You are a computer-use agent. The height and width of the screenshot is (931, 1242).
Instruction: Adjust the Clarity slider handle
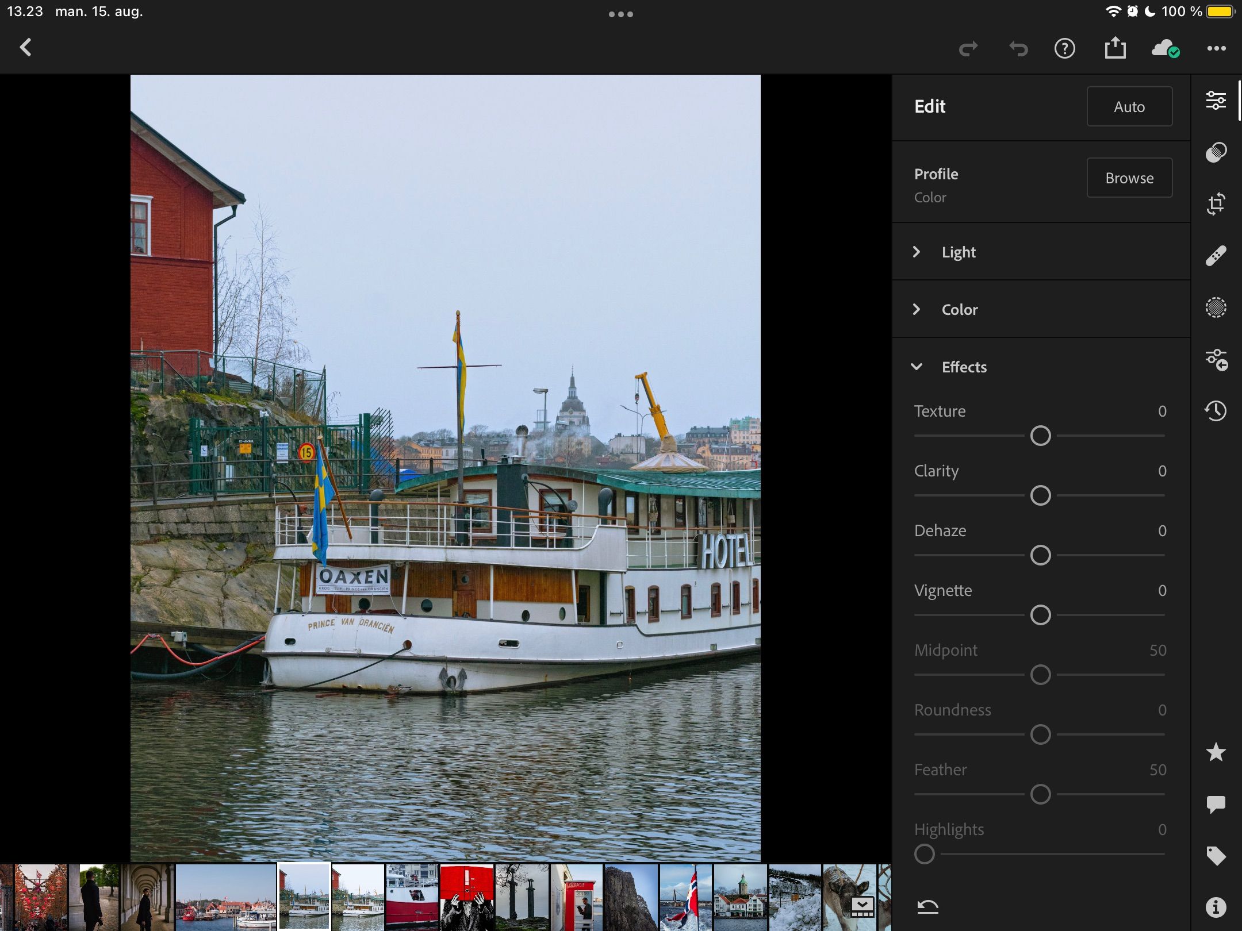point(1040,495)
